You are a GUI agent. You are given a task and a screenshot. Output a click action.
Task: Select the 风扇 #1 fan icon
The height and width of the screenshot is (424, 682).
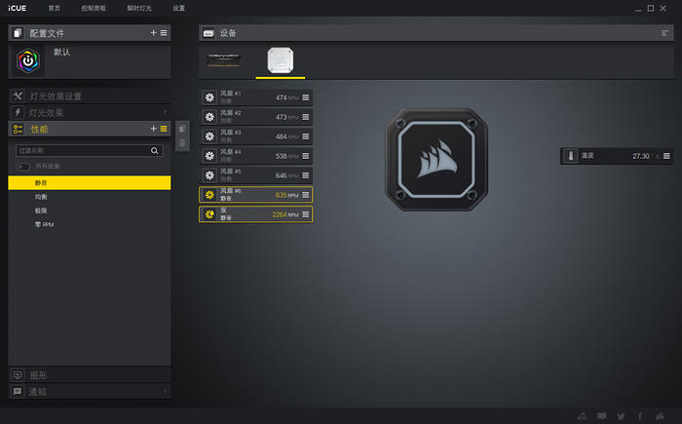[209, 97]
